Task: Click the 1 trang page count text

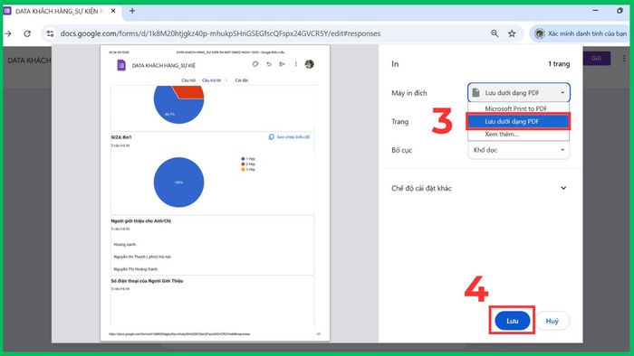Action: coord(559,64)
